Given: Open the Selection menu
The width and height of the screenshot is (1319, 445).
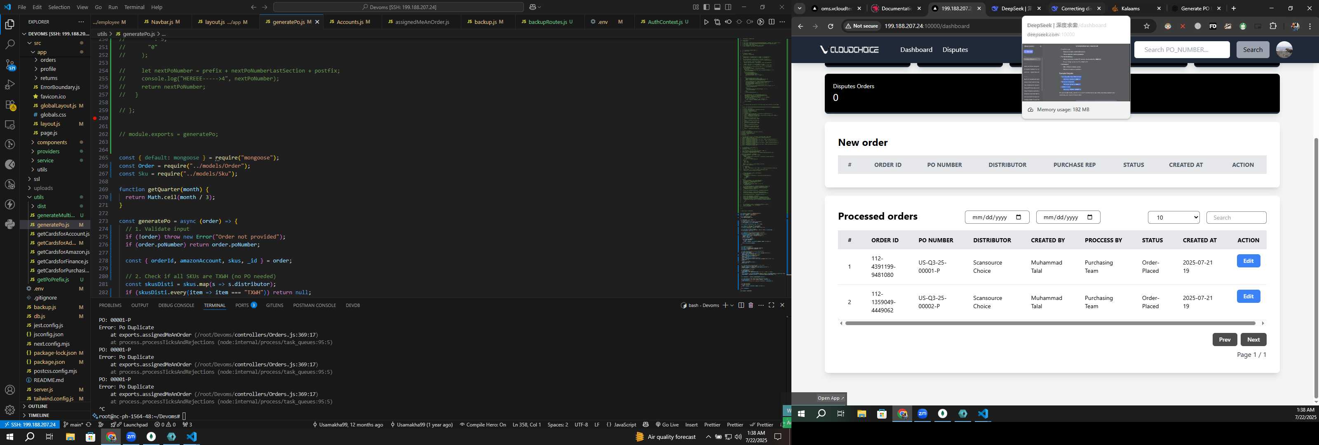Looking at the screenshot, I should 59,7.
